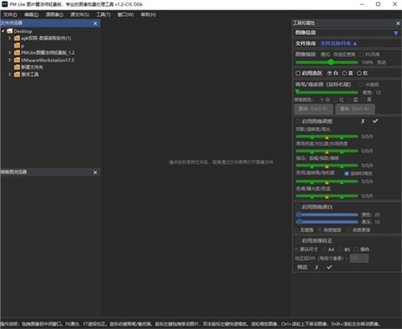Uncheck the 旋转时缩放 checkbox

pyautogui.click(x=347, y=174)
